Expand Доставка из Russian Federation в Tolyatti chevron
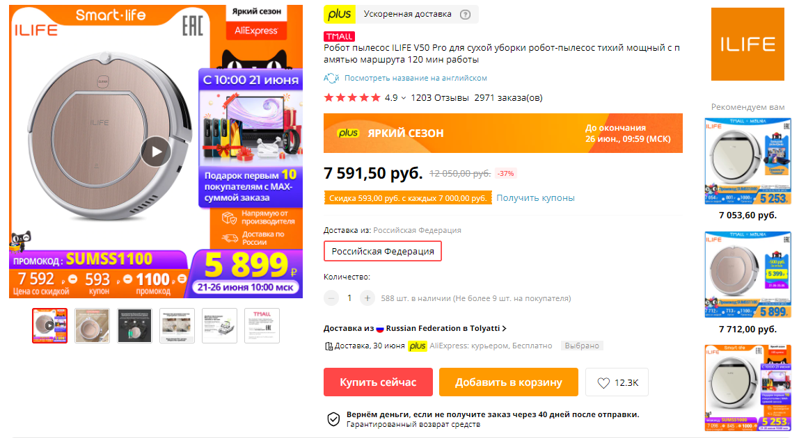The image size is (799, 438). pos(505,328)
